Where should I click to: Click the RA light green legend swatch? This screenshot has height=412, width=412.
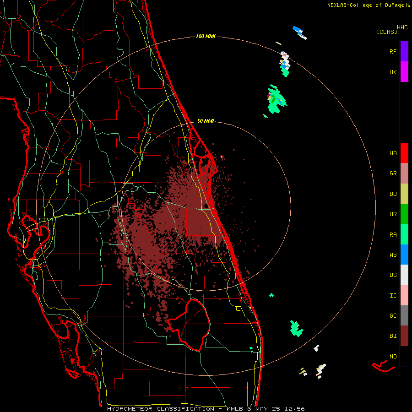pyautogui.click(x=404, y=234)
